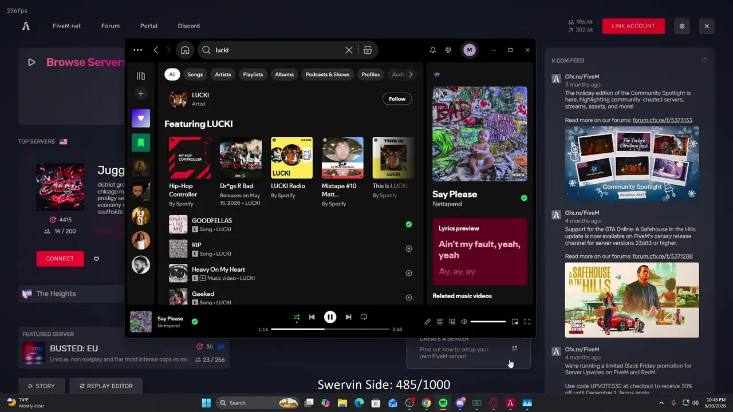This screenshot has height=412, width=733.
Task: Show lyrics using microphone icon
Action: coord(427,322)
